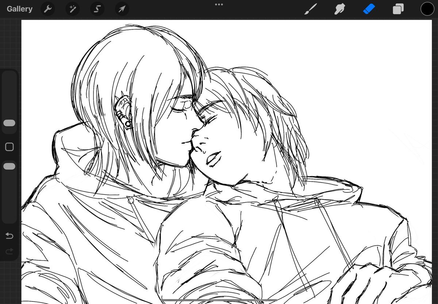Select the Smudge tool
Image resolution: width=438 pixels, height=304 pixels.
(x=339, y=9)
